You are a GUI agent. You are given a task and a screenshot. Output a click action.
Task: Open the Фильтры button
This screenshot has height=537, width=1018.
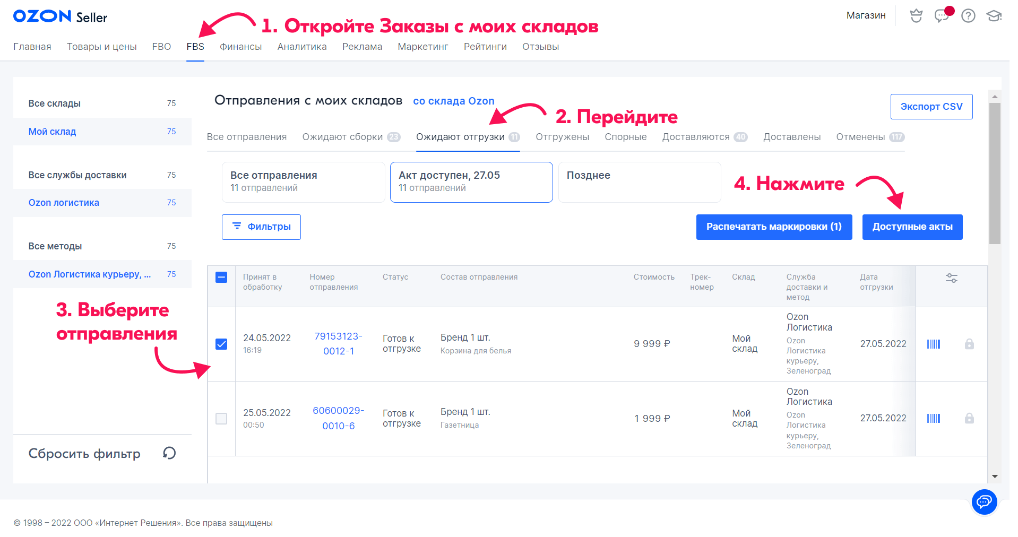(261, 227)
